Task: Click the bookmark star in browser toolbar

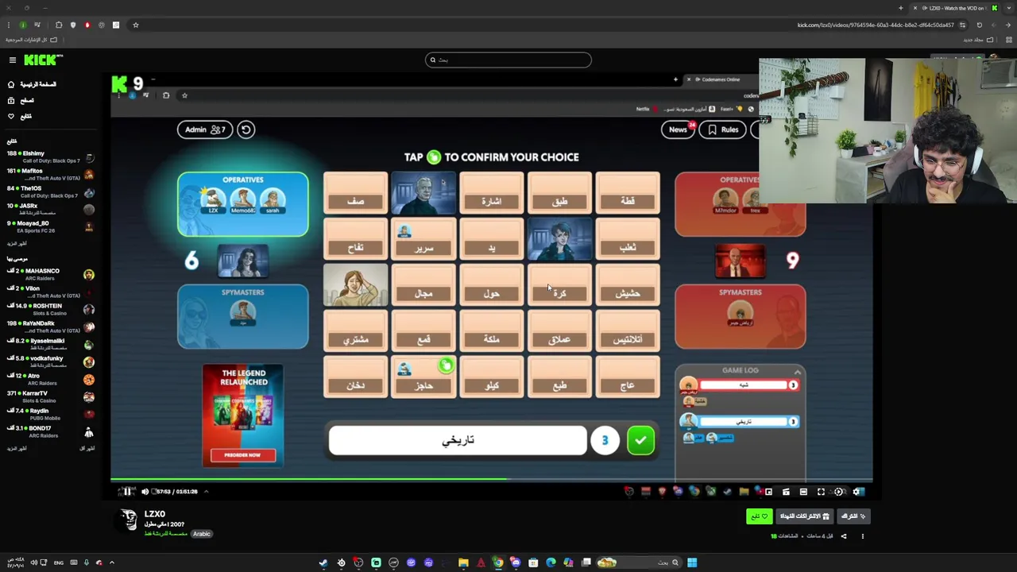Action: 136,25
